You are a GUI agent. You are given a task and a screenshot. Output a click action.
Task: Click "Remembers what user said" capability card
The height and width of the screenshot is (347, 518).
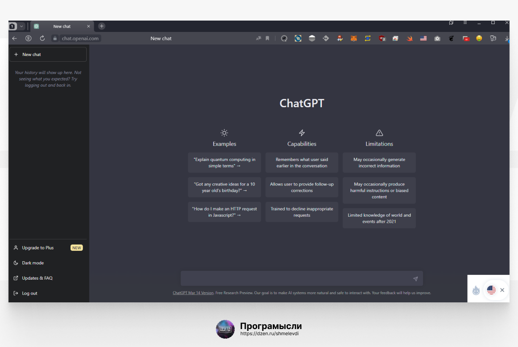click(302, 162)
